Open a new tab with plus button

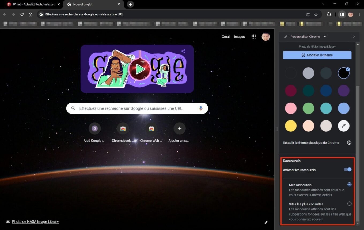[x=130, y=4]
